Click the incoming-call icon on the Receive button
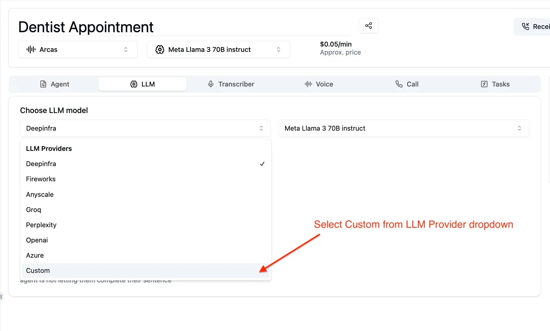The width and height of the screenshot is (550, 331). coord(526,27)
